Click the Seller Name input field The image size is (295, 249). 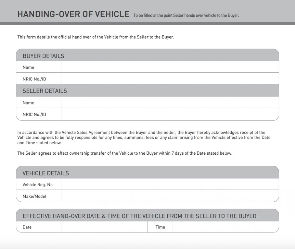tap(170, 102)
